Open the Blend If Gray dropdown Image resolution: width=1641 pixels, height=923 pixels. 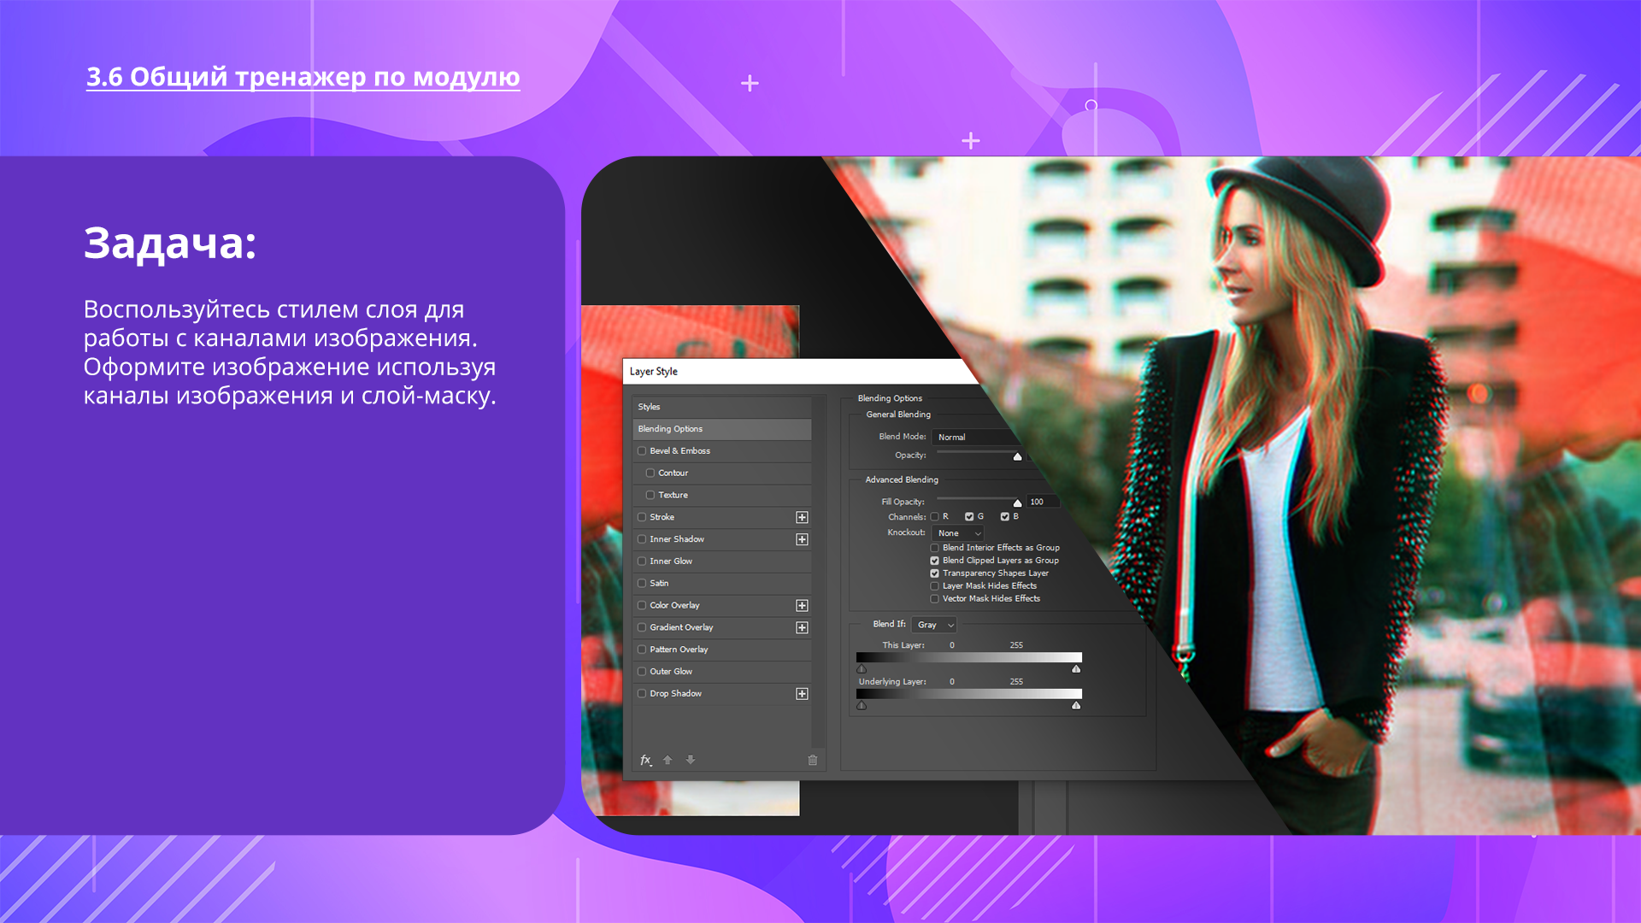[934, 625]
